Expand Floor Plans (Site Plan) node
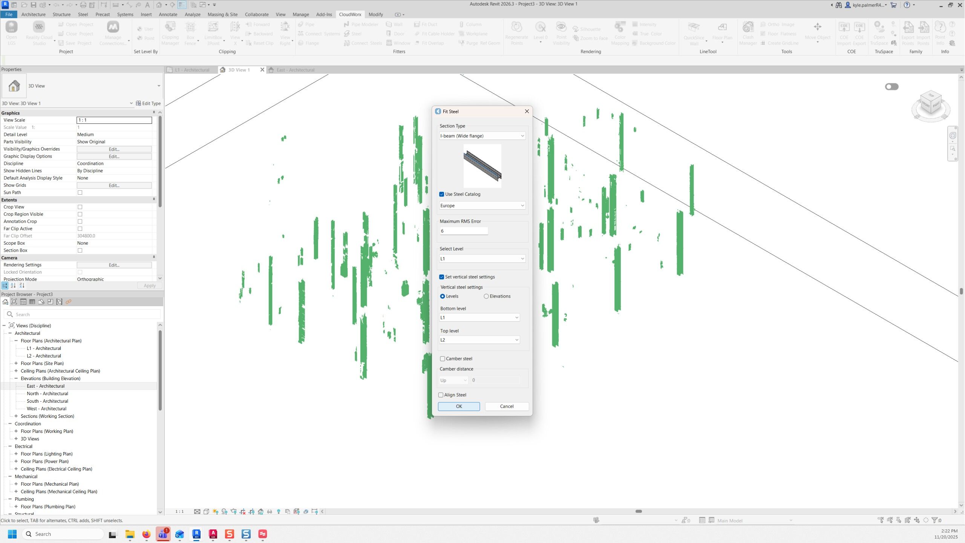Screen dimensions: 965x543 tap(16, 364)
